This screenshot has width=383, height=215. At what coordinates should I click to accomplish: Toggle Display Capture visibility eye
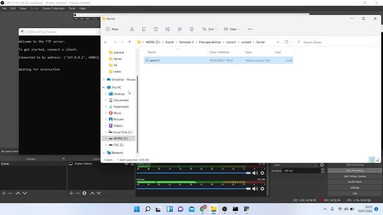(126, 164)
